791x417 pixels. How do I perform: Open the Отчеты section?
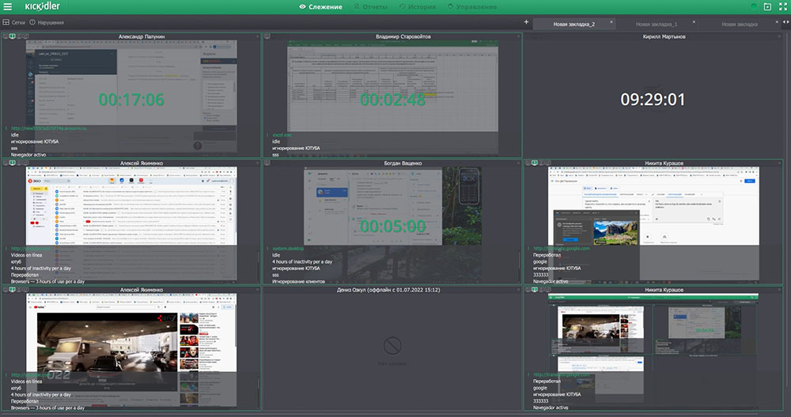(372, 7)
